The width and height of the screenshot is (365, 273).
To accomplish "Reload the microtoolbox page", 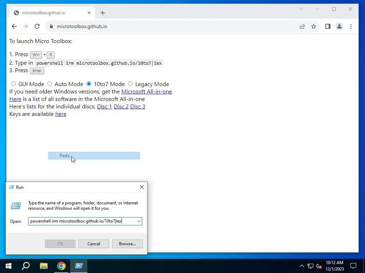I will click(x=37, y=26).
